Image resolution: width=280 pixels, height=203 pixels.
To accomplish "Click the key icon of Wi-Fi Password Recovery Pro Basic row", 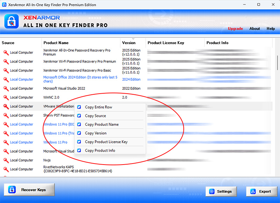I will tap(6, 70).
